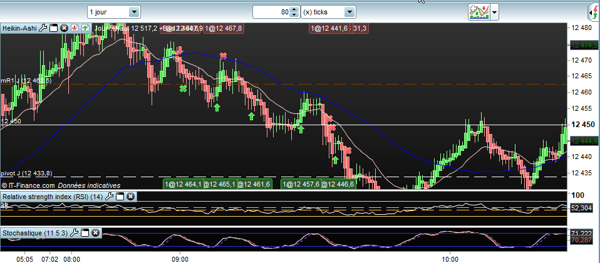Click the green X exit marker near 12 461
The height and width of the screenshot is (263, 600).
[184, 89]
